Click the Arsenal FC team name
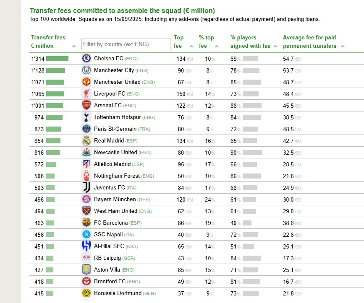 pos(108,106)
